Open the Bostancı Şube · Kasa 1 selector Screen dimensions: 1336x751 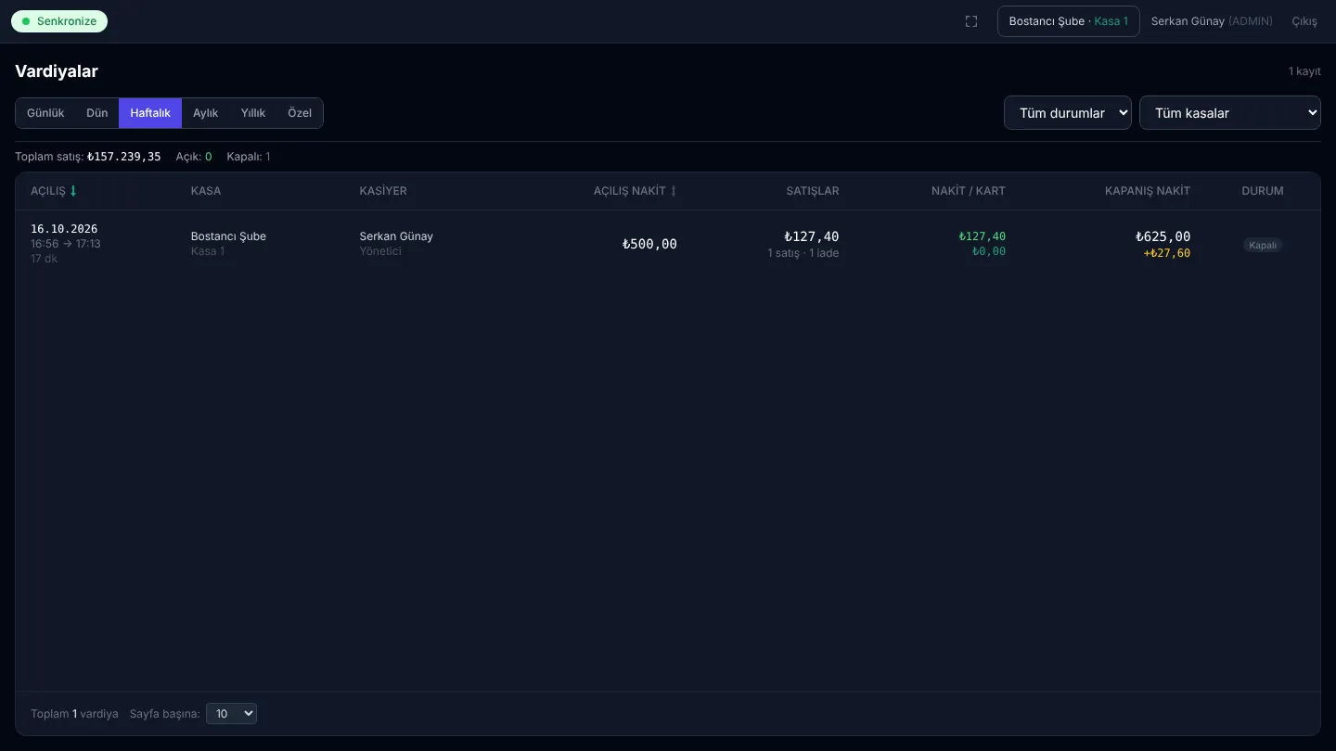1069,21
